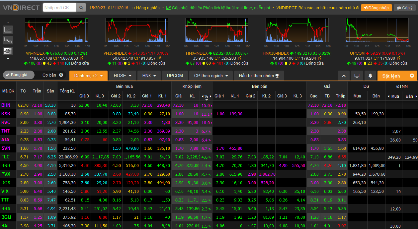Select stock symbol BGM
This screenshot has width=418, height=229.
[x=6, y=217]
